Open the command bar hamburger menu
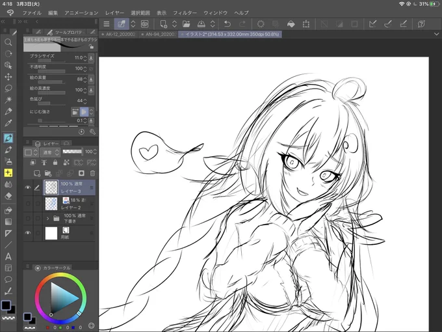The image size is (442, 332). [106, 24]
